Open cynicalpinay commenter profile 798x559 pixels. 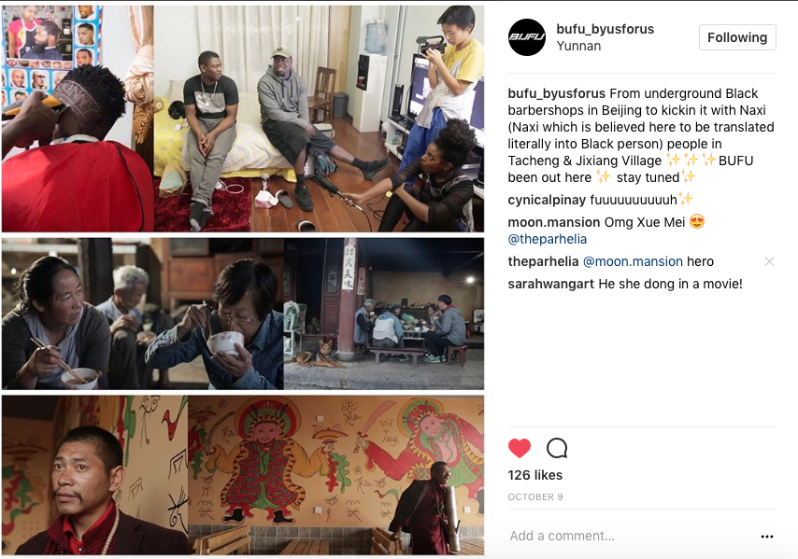click(547, 200)
